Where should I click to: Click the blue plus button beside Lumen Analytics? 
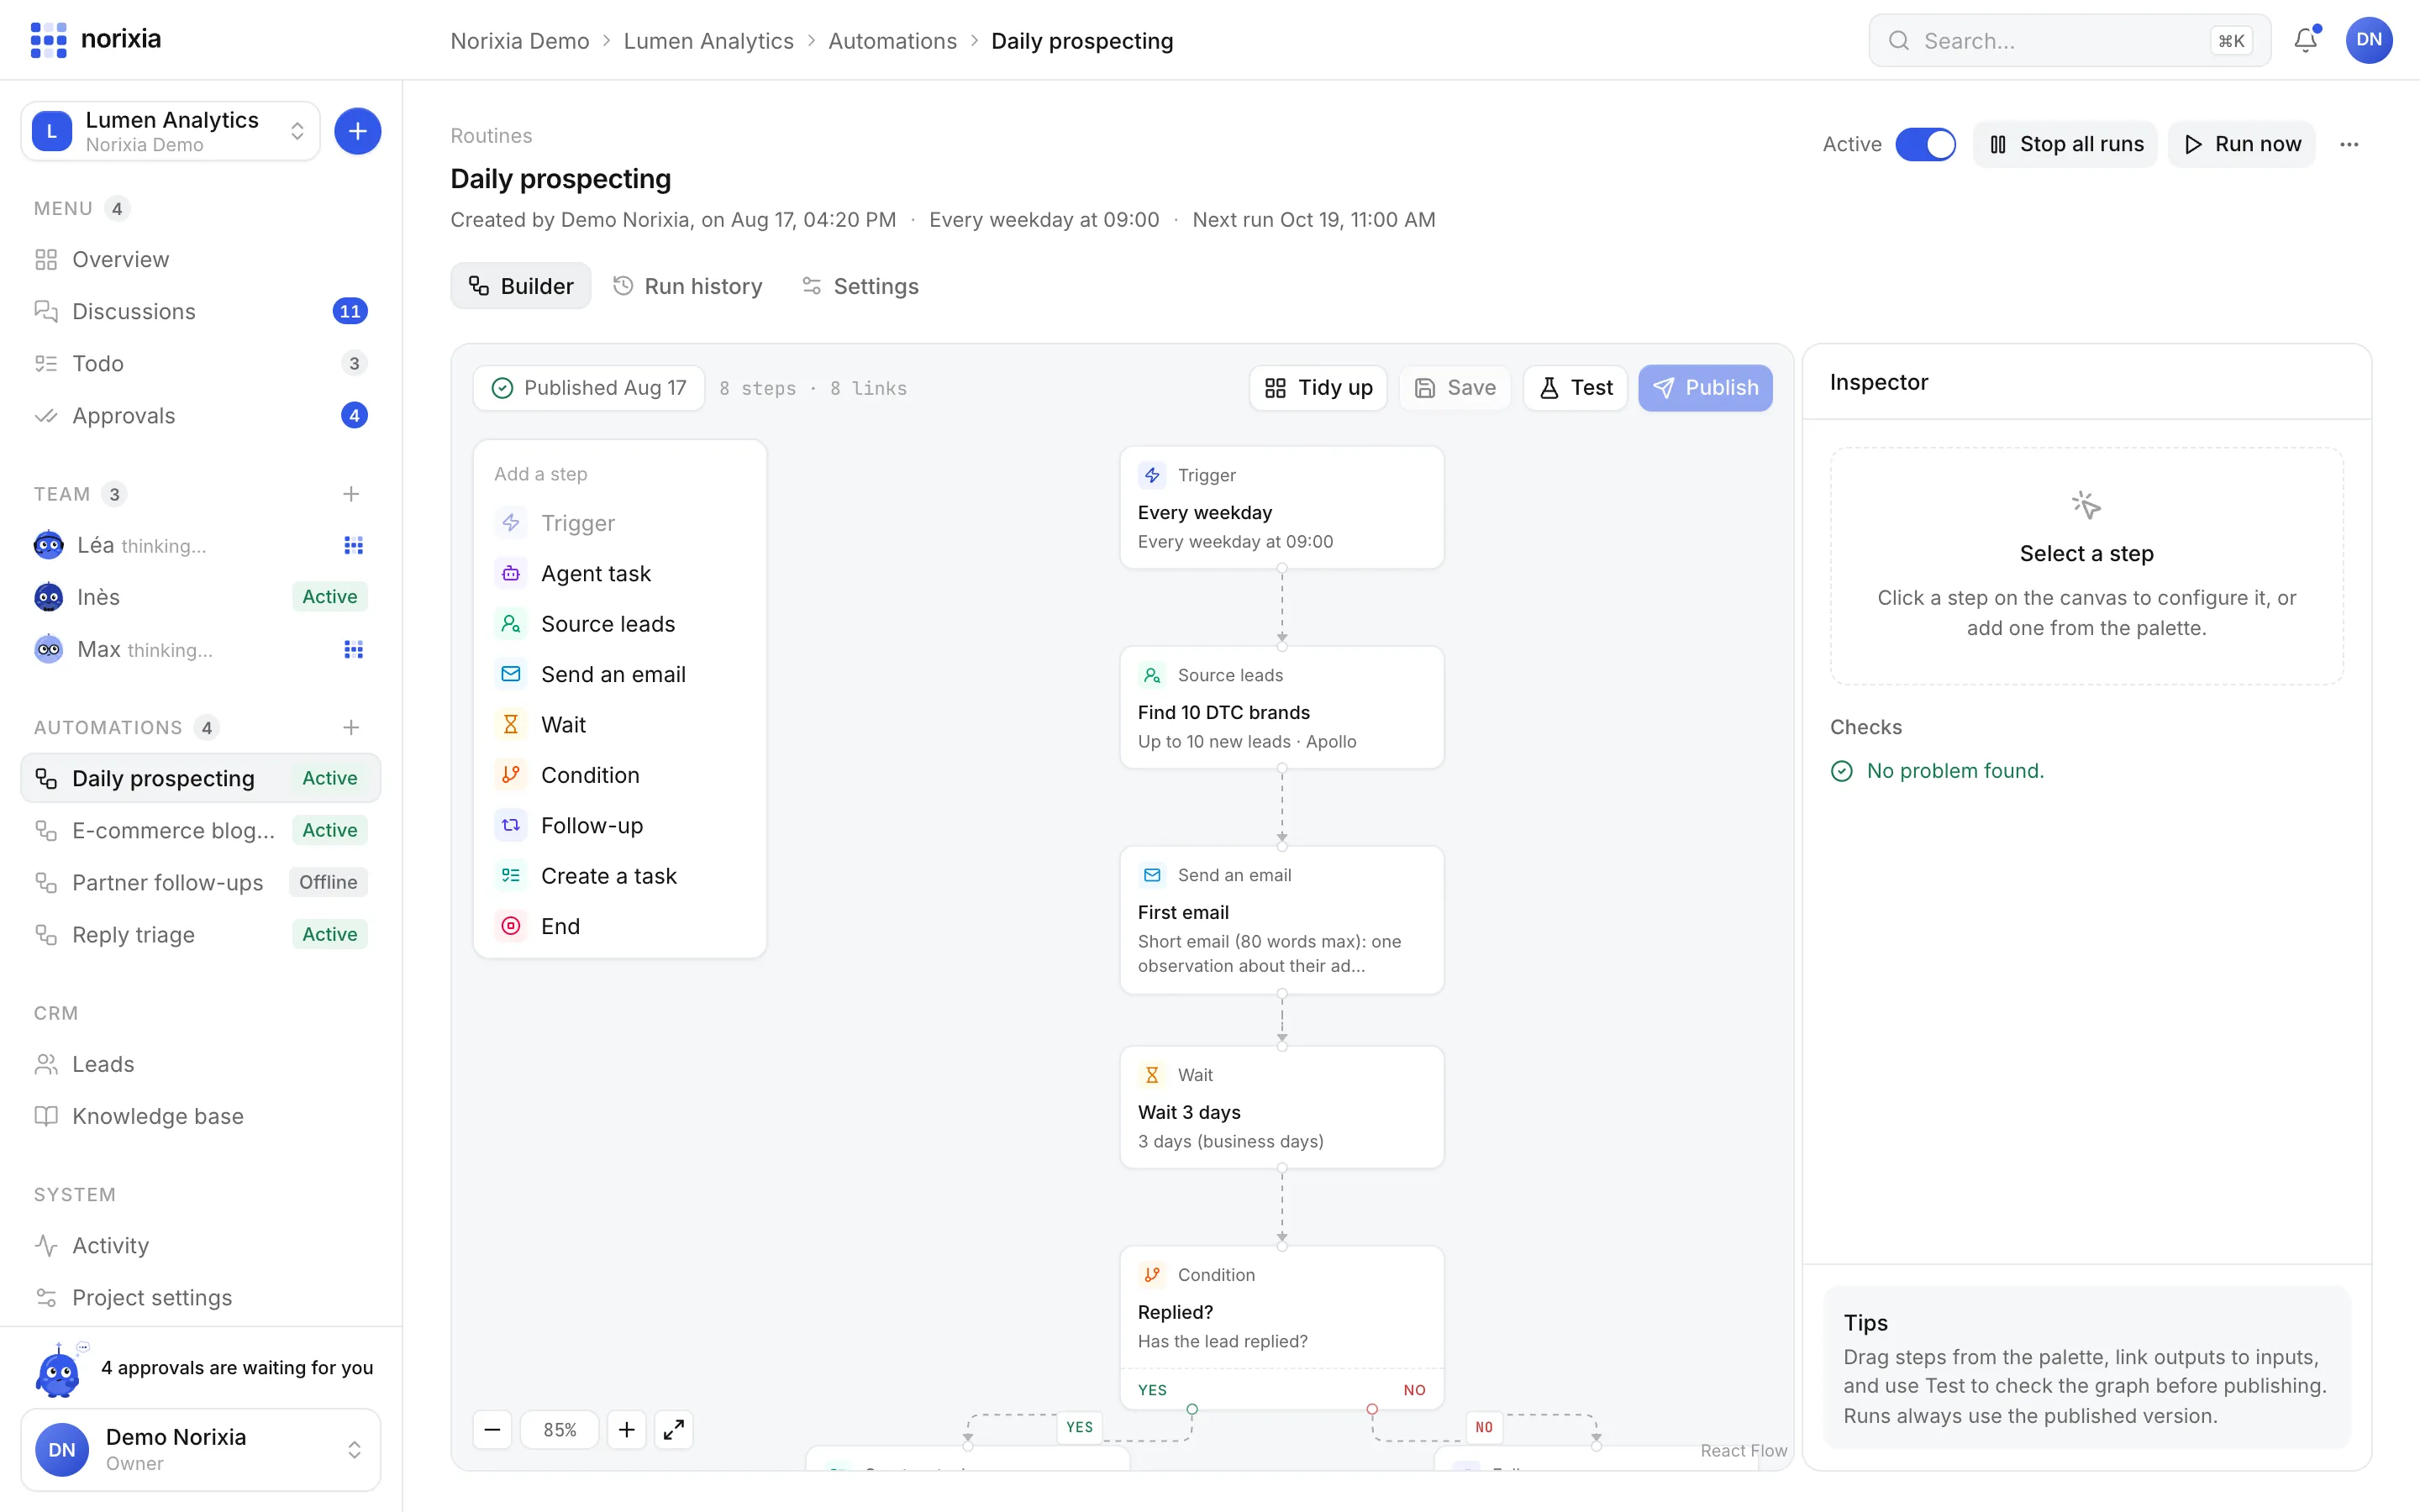point(357,131)
